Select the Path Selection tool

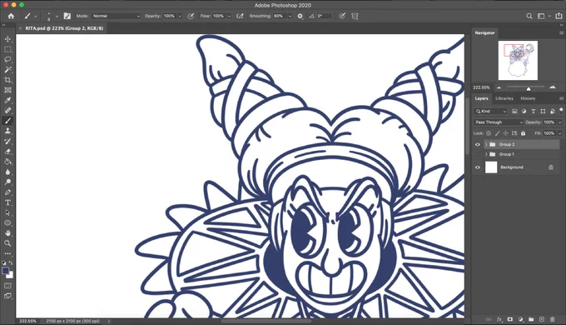click(7, 213)
